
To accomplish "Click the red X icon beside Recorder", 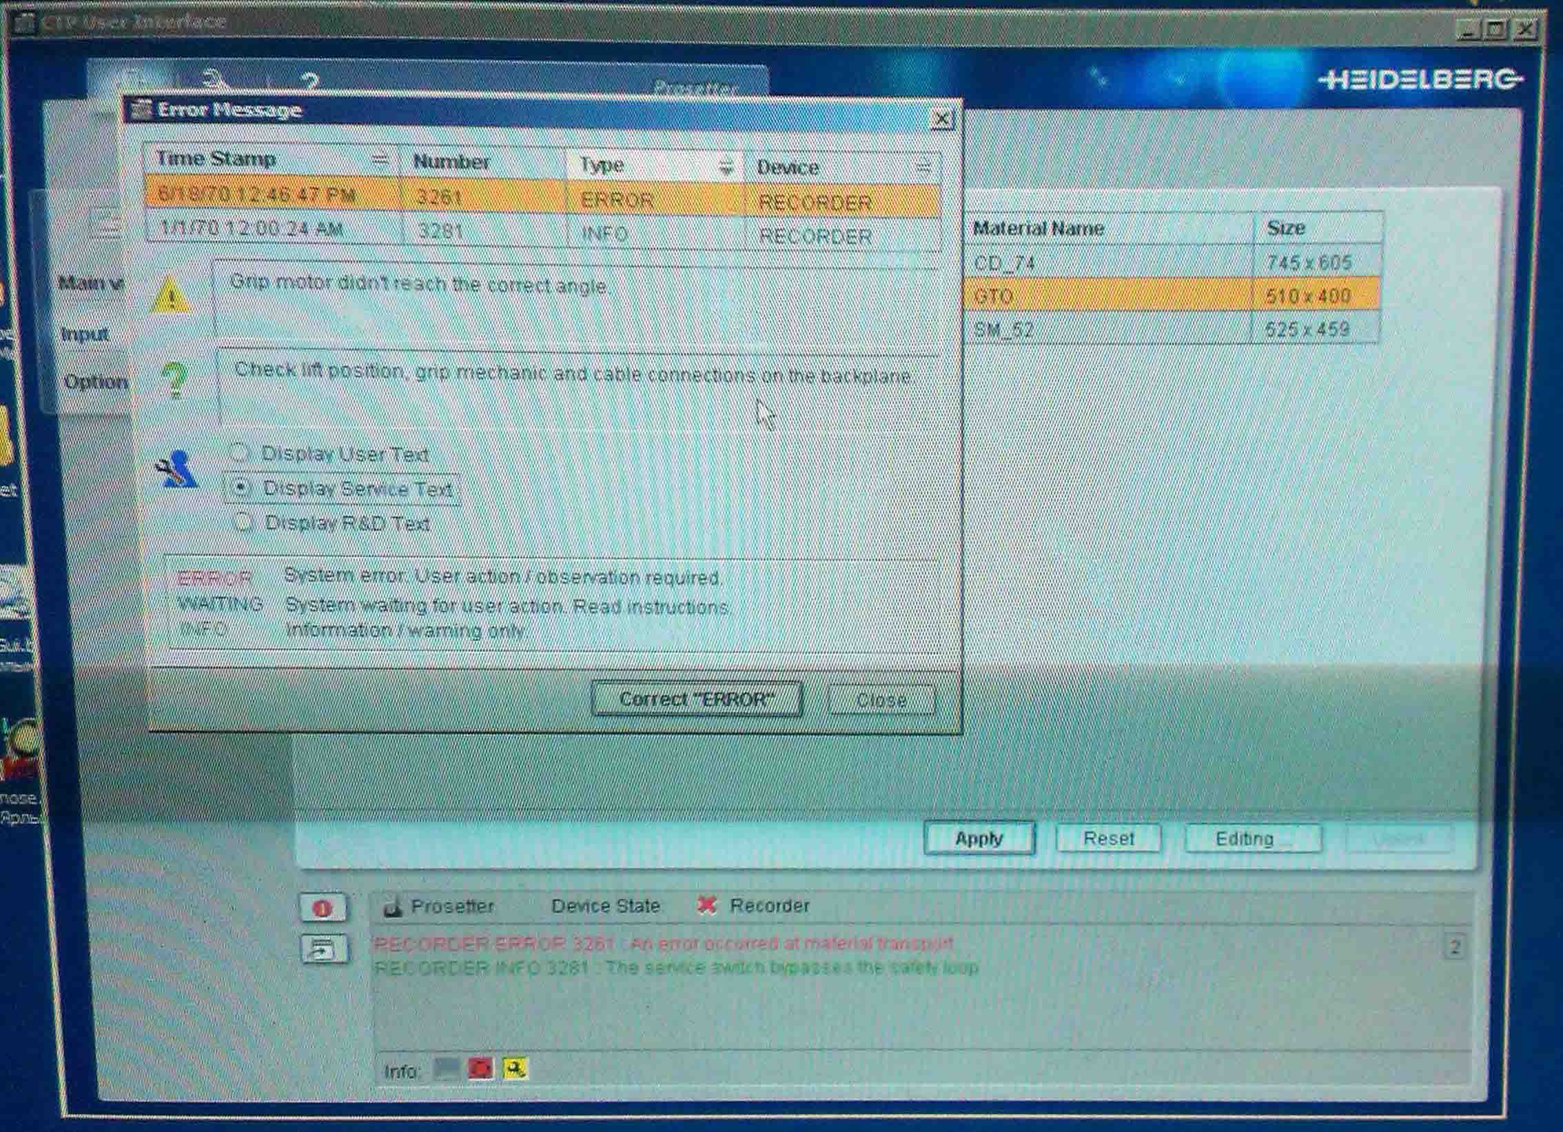I will coord(706,904).
